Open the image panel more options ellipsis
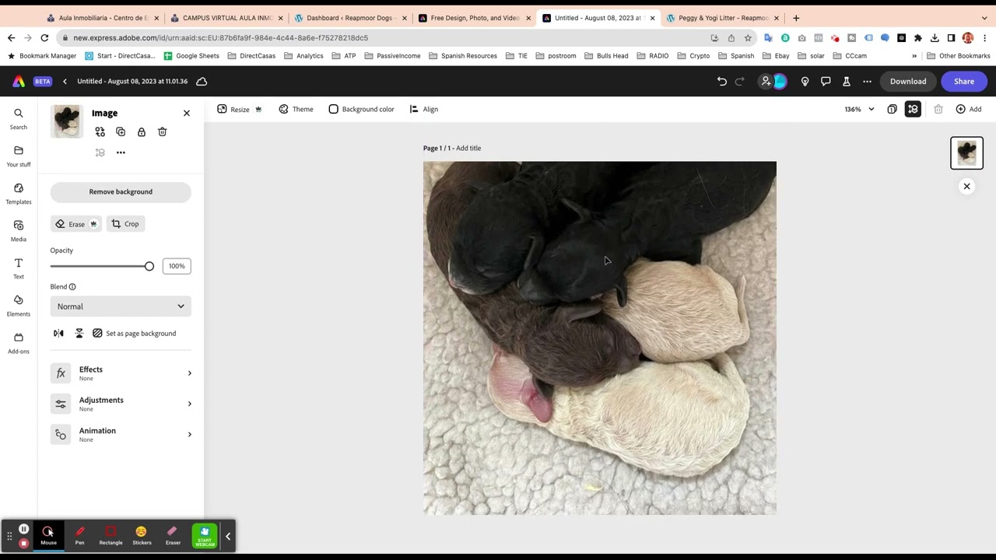 point(121,152)
